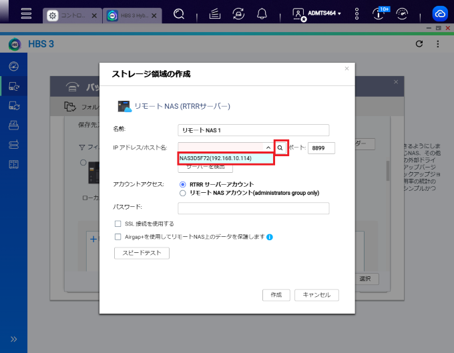Select リモート NAS アカウント radio button
454x353 pixels.
(x=182, y=193)
